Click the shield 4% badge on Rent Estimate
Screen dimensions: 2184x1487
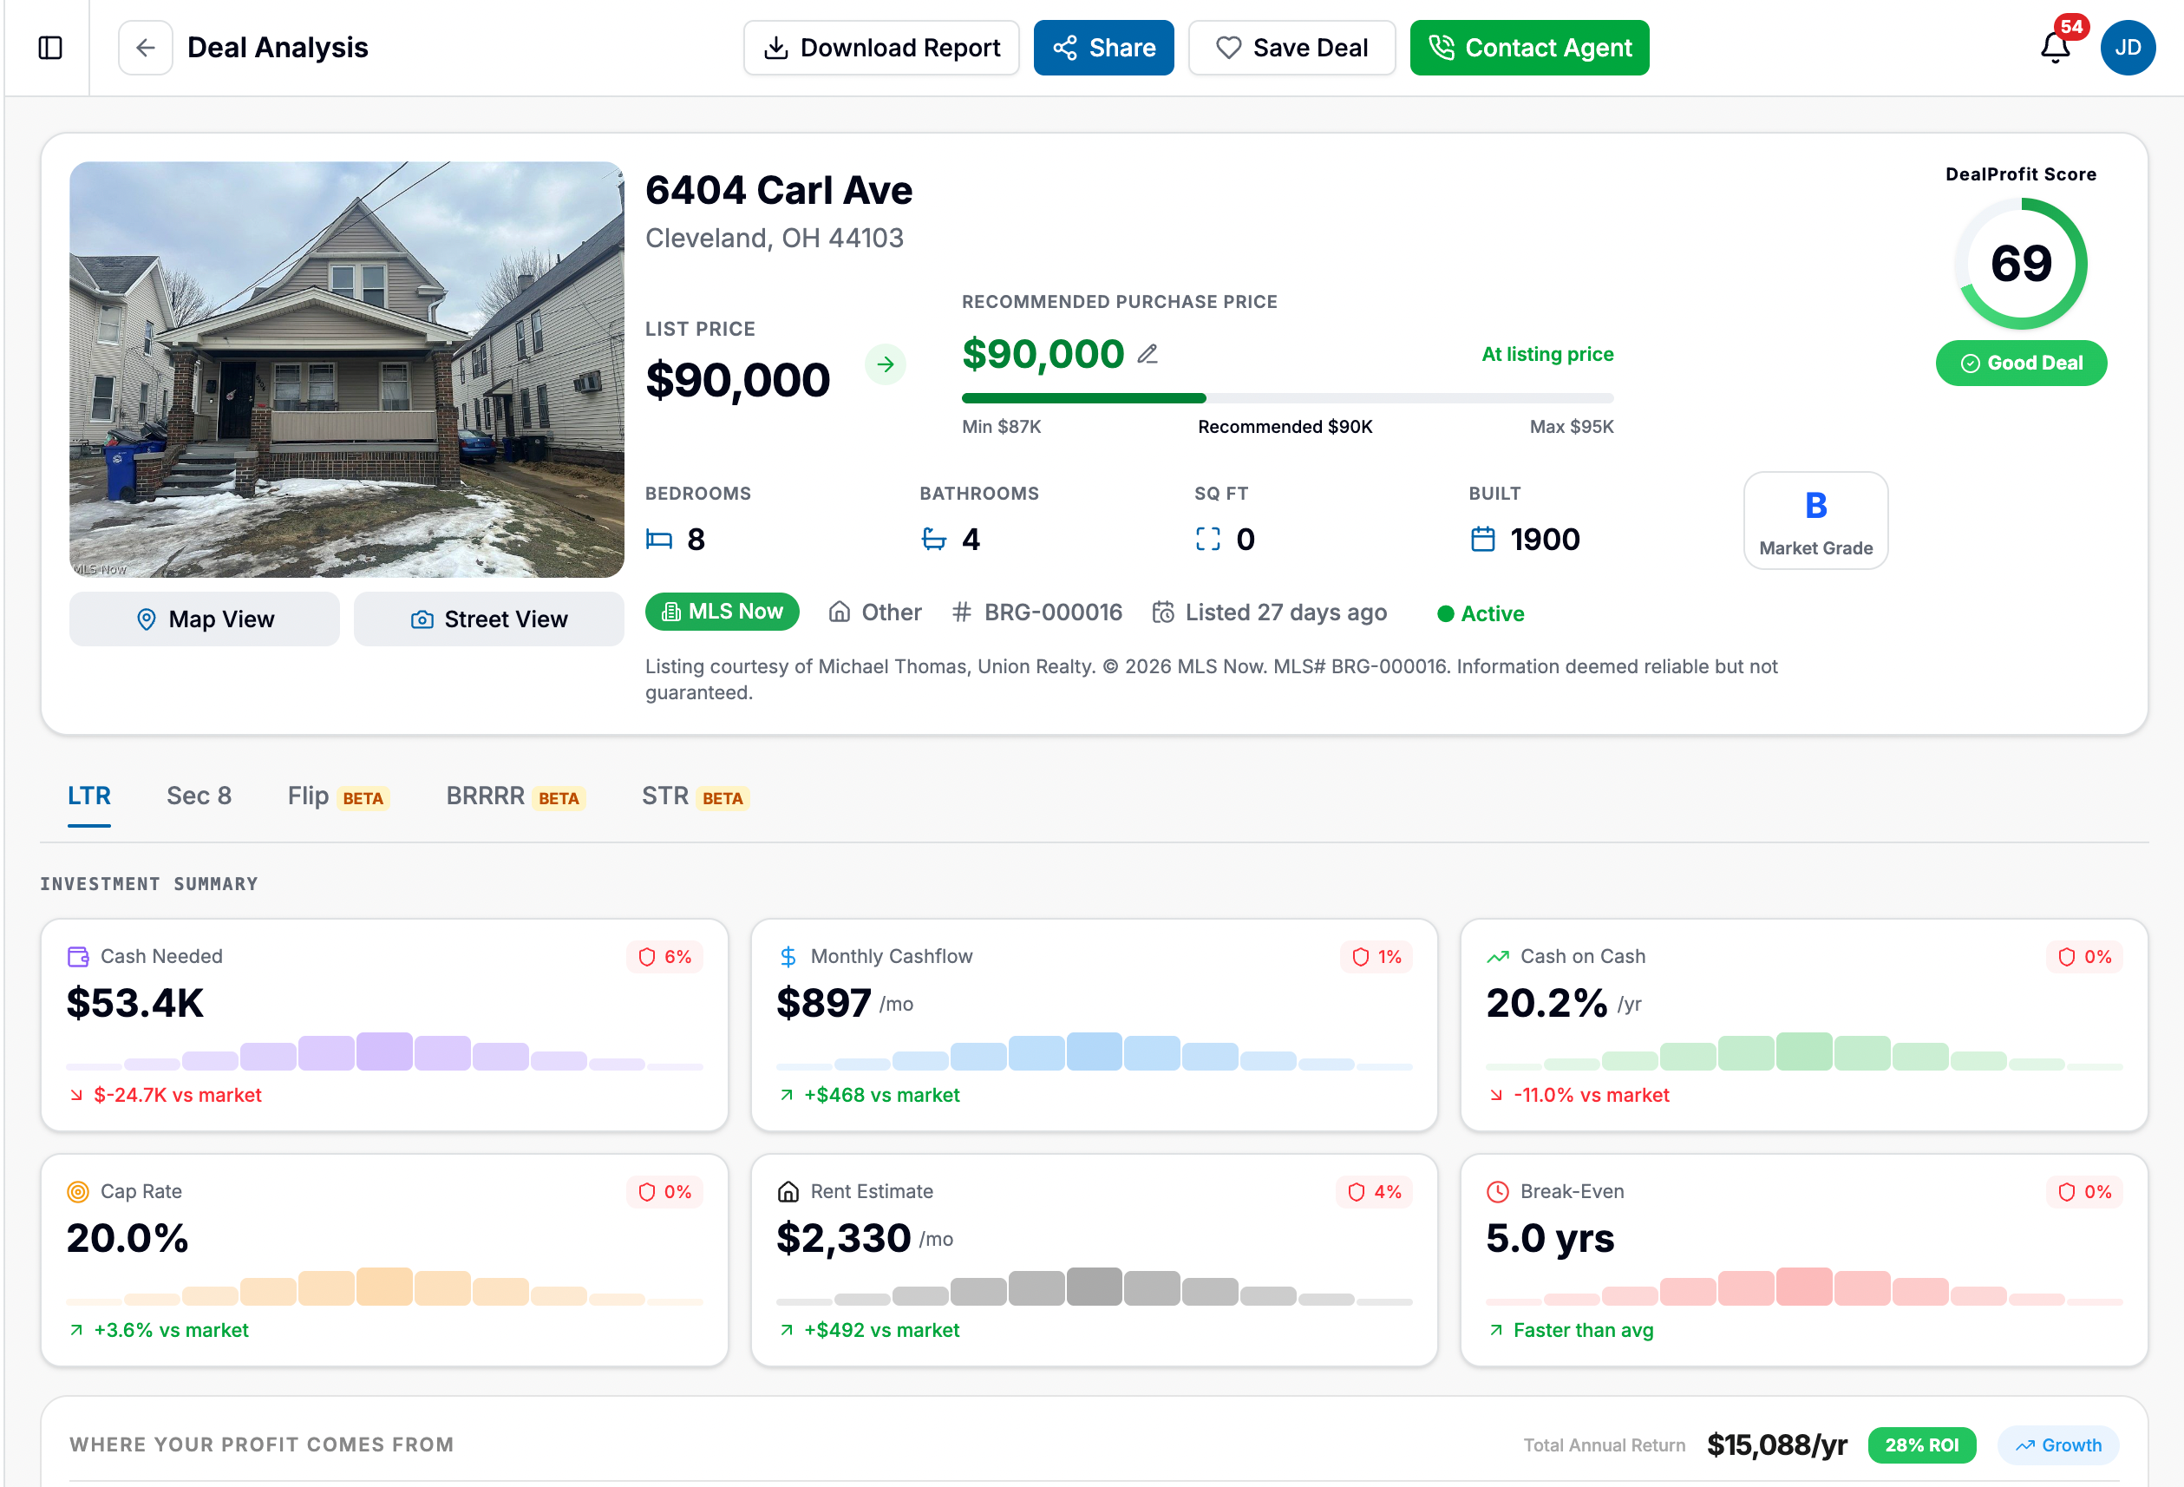click(1375, 1192)
